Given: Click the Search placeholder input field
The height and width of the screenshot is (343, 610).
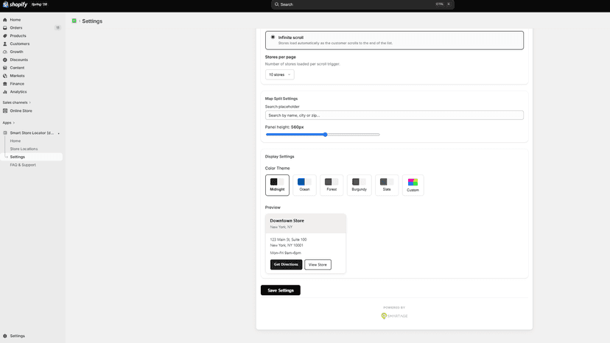Looking at the screenshot, I should point(394,116).
